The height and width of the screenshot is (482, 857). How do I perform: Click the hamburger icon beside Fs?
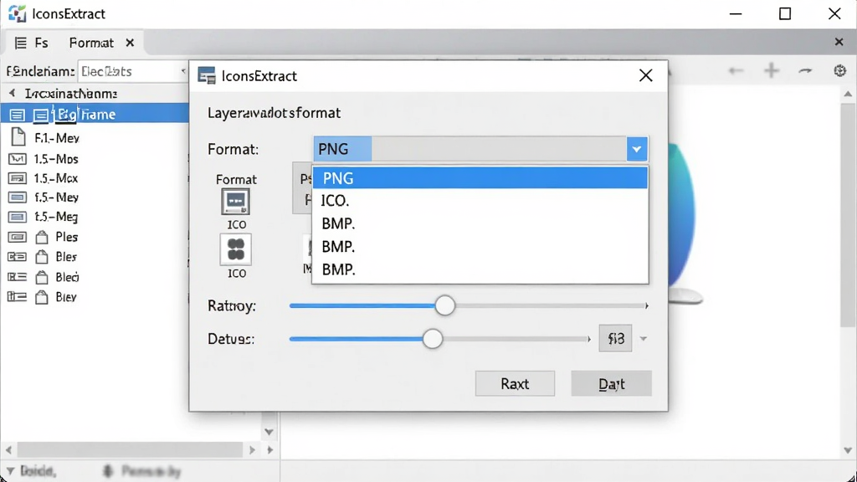(20, 43)
